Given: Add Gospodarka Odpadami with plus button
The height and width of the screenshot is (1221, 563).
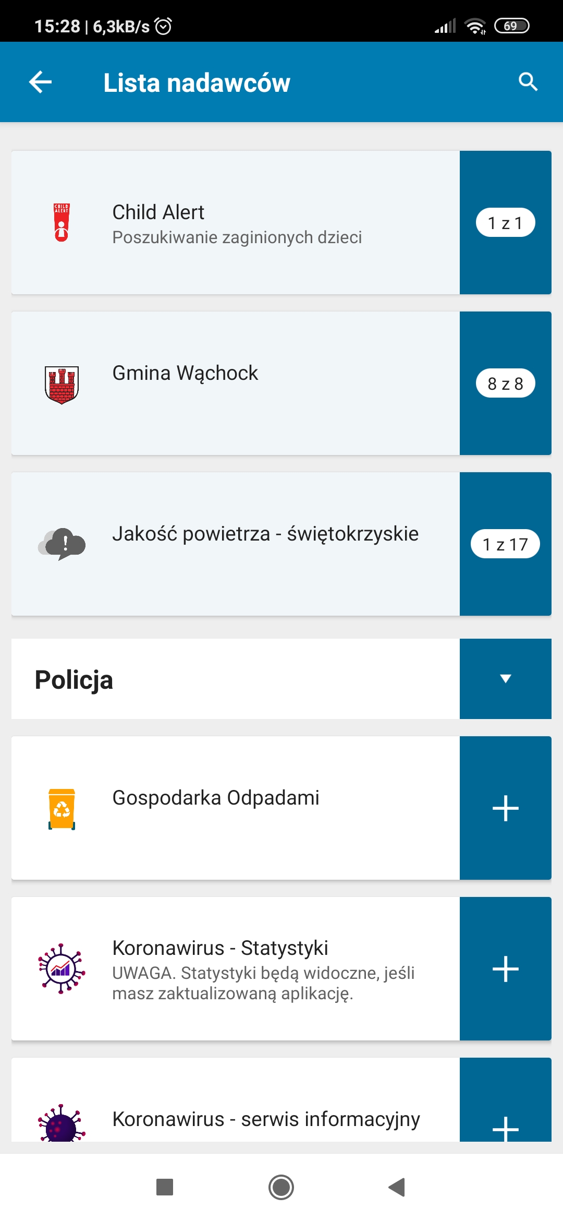Looking at the screenshot, I should 505,808.
